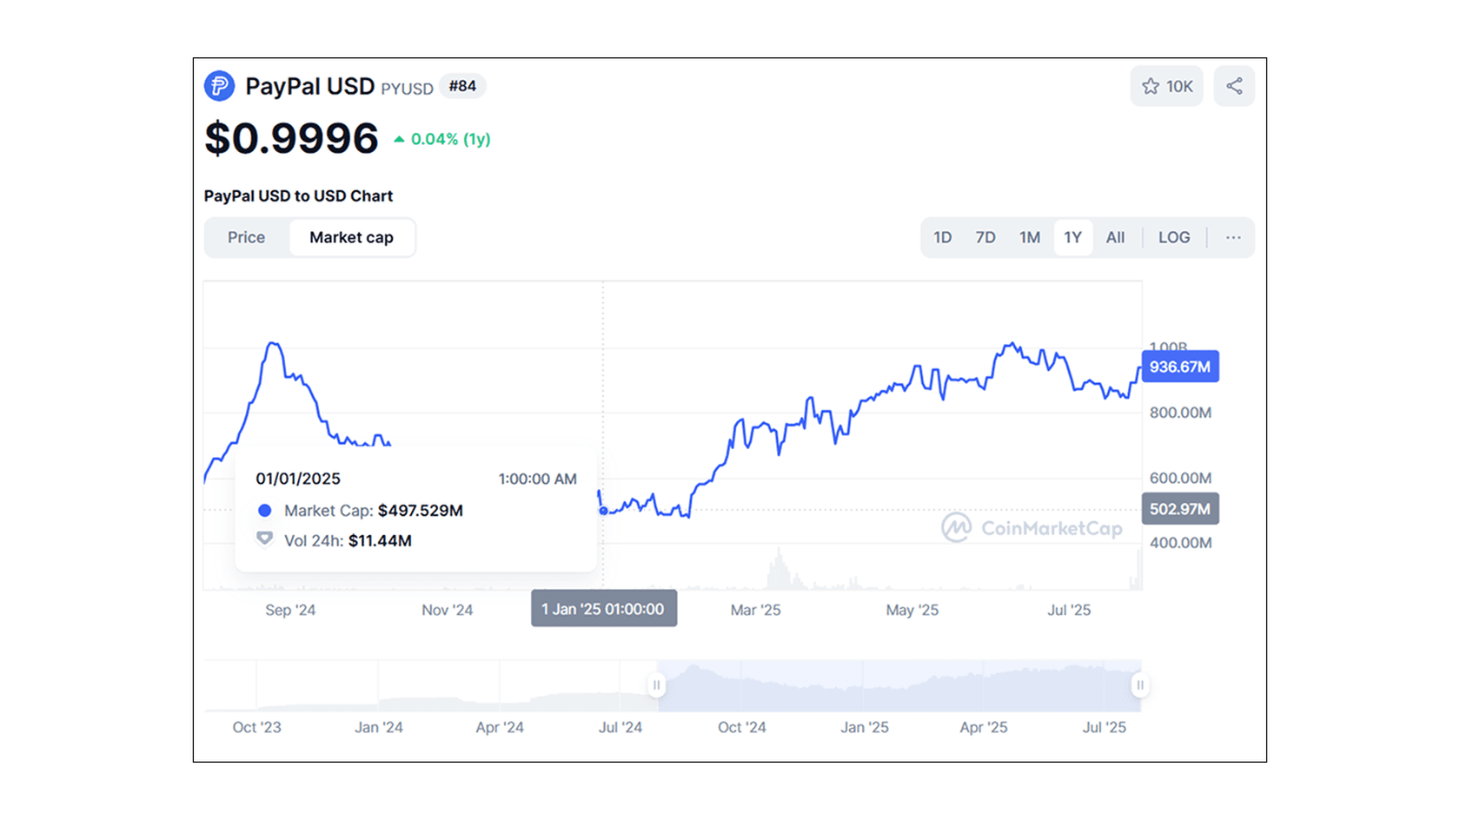
Task: Click Oct '23 in the navigator timeline
Action: pos(256,727)
